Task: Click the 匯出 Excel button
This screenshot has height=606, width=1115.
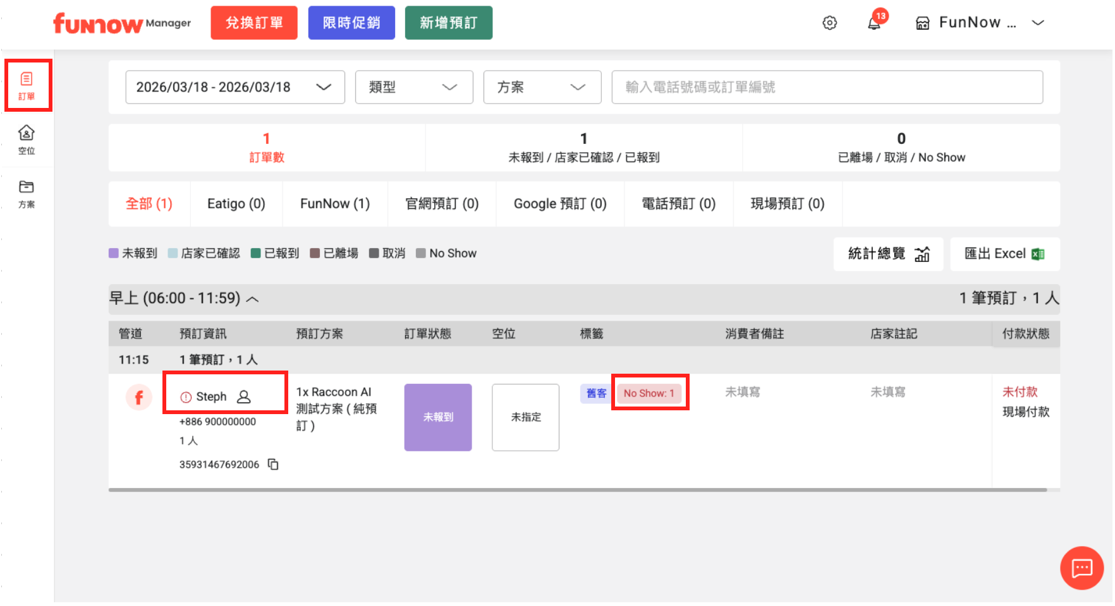Action: tap(1004, 254)
